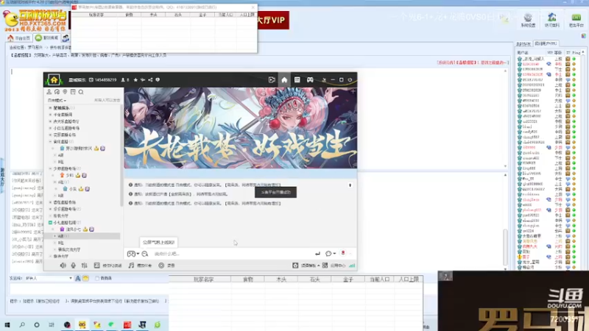Click the Task View taskbar icon
The height and width of the screenshot is (331, 589).
pos(52,324)
